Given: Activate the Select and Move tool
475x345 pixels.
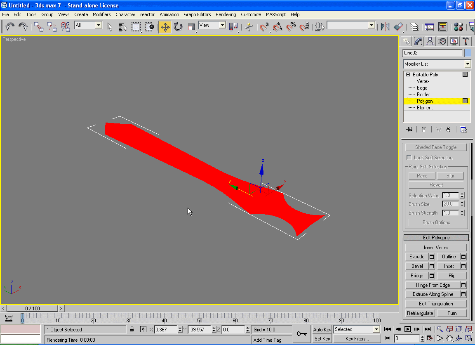Looking at the screenshot, I should (165, 27).
